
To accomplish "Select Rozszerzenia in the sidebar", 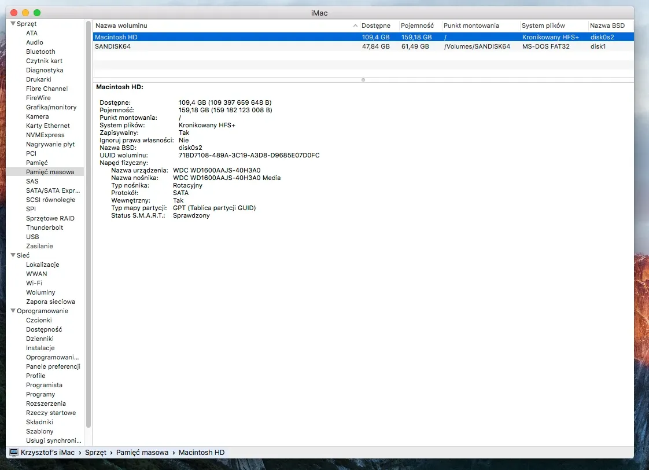I will (x=46, y=403).
